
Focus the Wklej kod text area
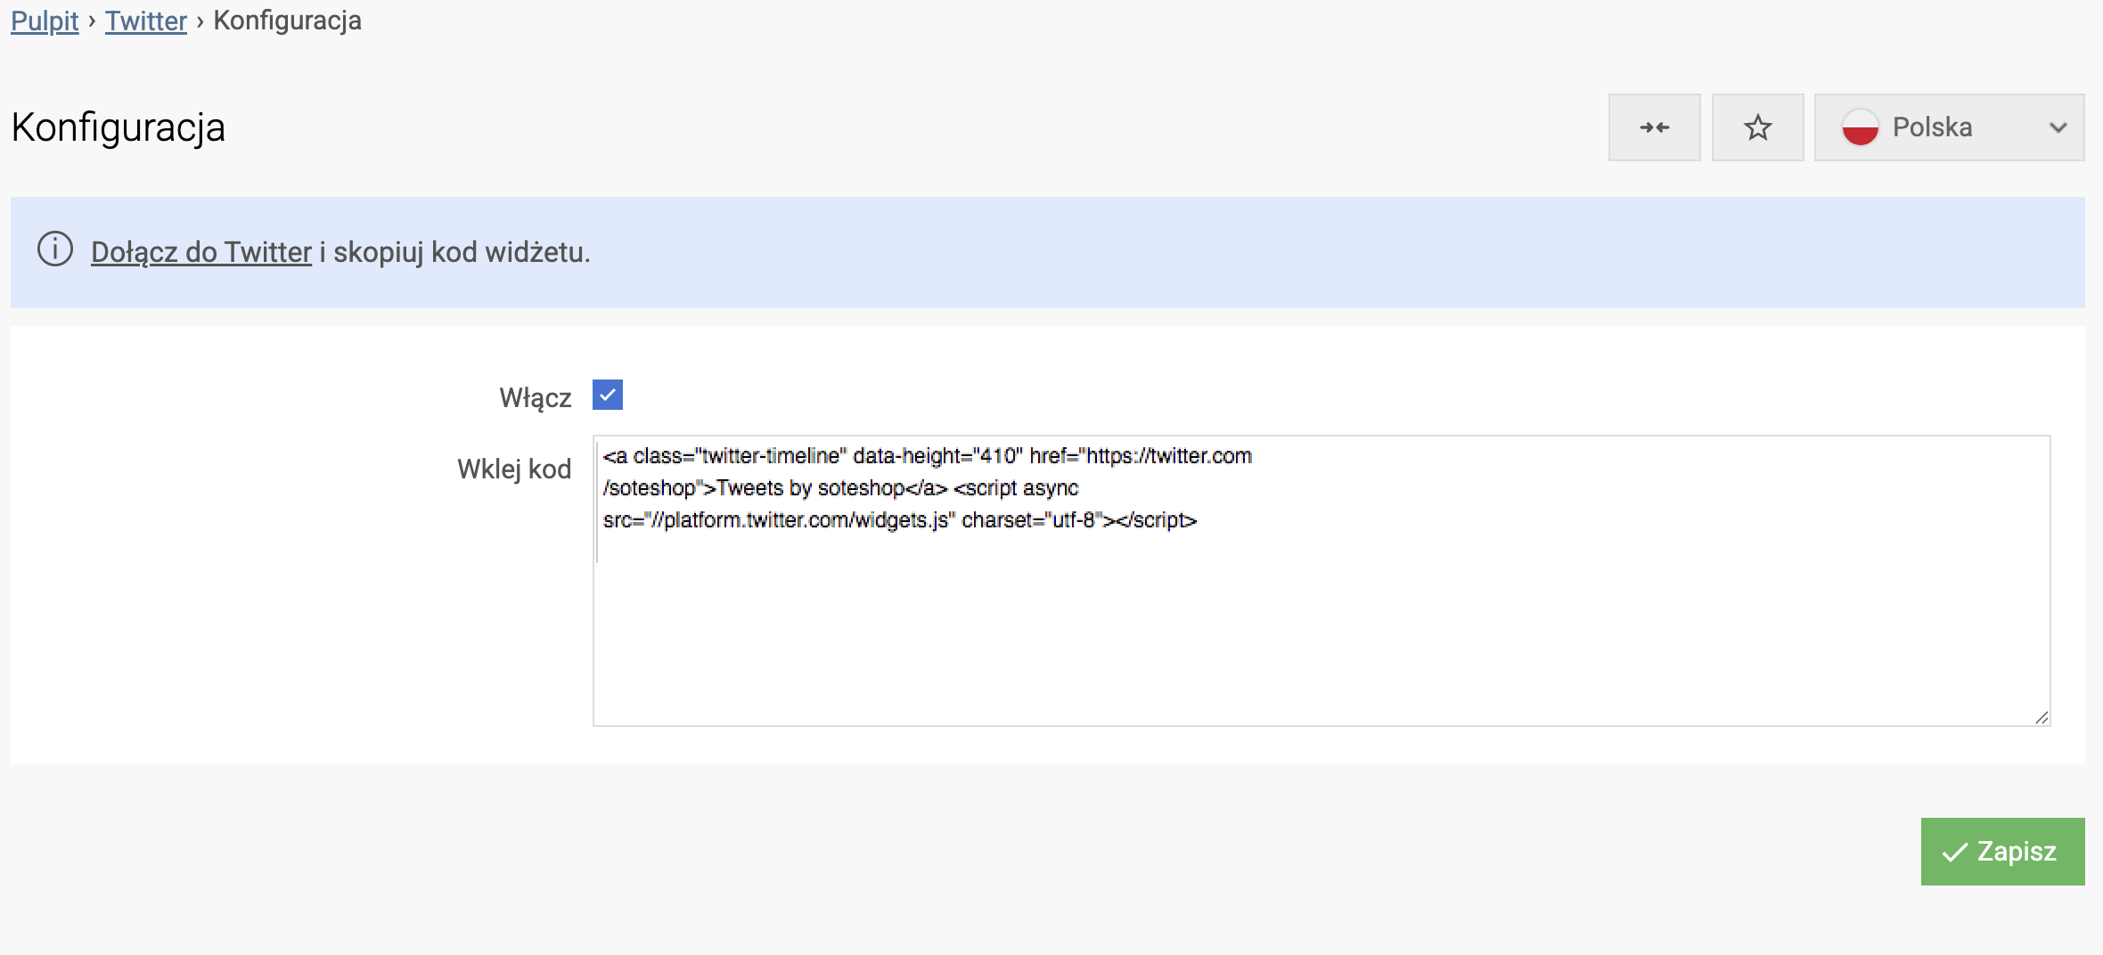(1321, 624)
